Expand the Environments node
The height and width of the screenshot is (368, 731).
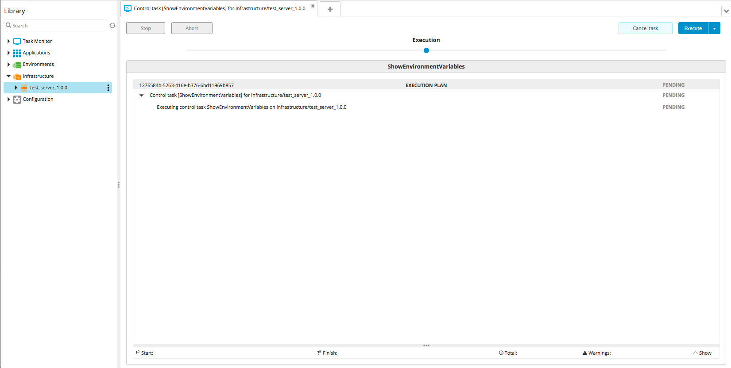(x=8, y=65)
